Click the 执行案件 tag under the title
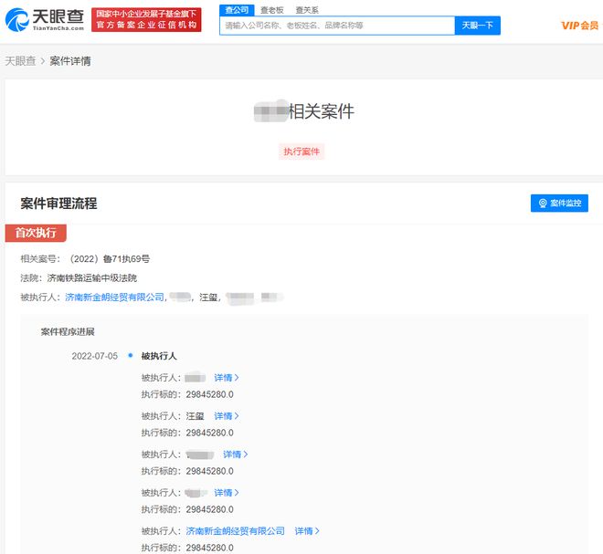603x554 pixels. (x=301, y=152)
